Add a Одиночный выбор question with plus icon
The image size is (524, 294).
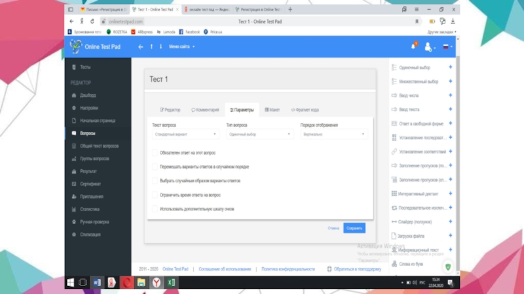[x=450, y=67]
